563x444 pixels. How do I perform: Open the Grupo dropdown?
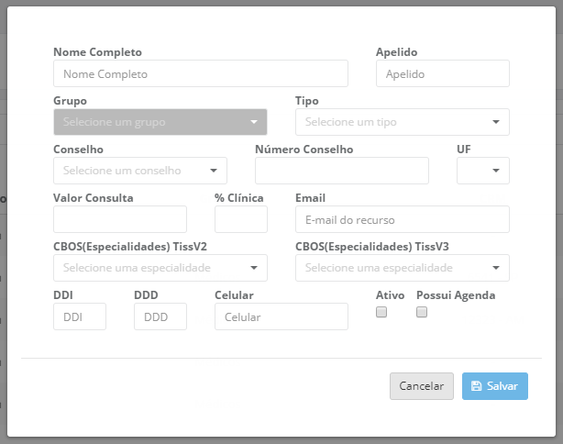click(160, 122)
